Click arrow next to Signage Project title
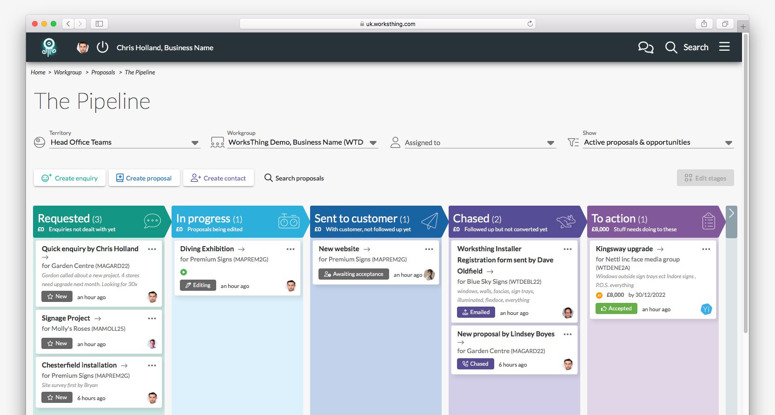Image resolution: width=775 pixels, height=415 pixels. 98,319
